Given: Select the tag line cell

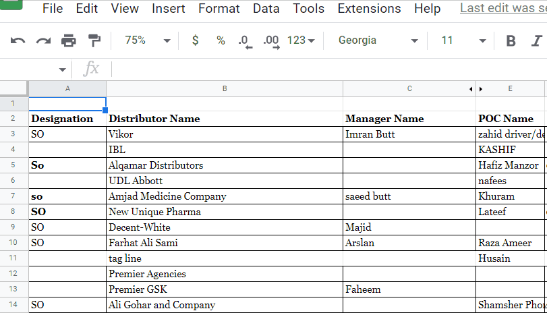Looking at the screenshot, I should pyautogui.click(x=225, y=258).
